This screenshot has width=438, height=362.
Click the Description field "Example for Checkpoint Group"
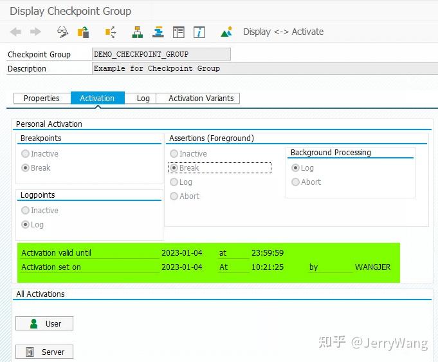coord(265,68)
